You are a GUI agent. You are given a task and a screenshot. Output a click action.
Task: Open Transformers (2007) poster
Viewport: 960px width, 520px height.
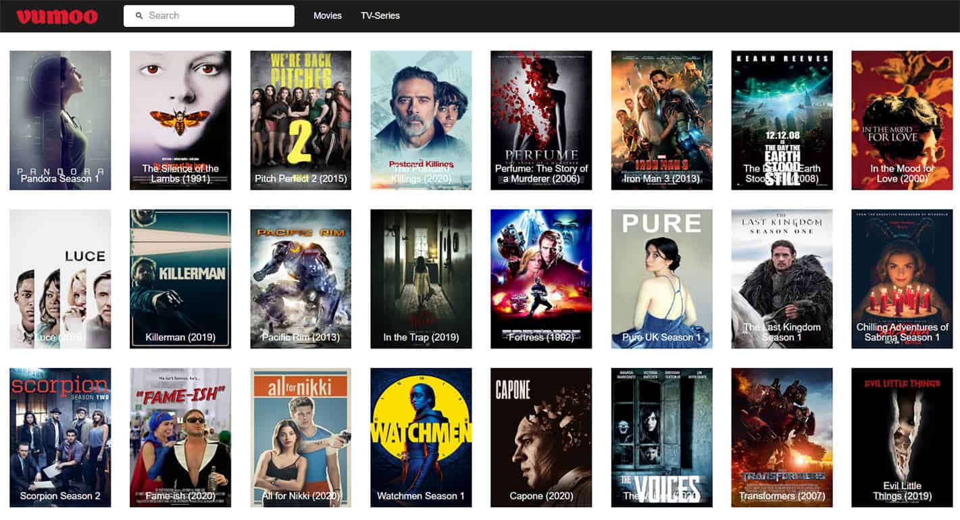(x=782, y=438)
